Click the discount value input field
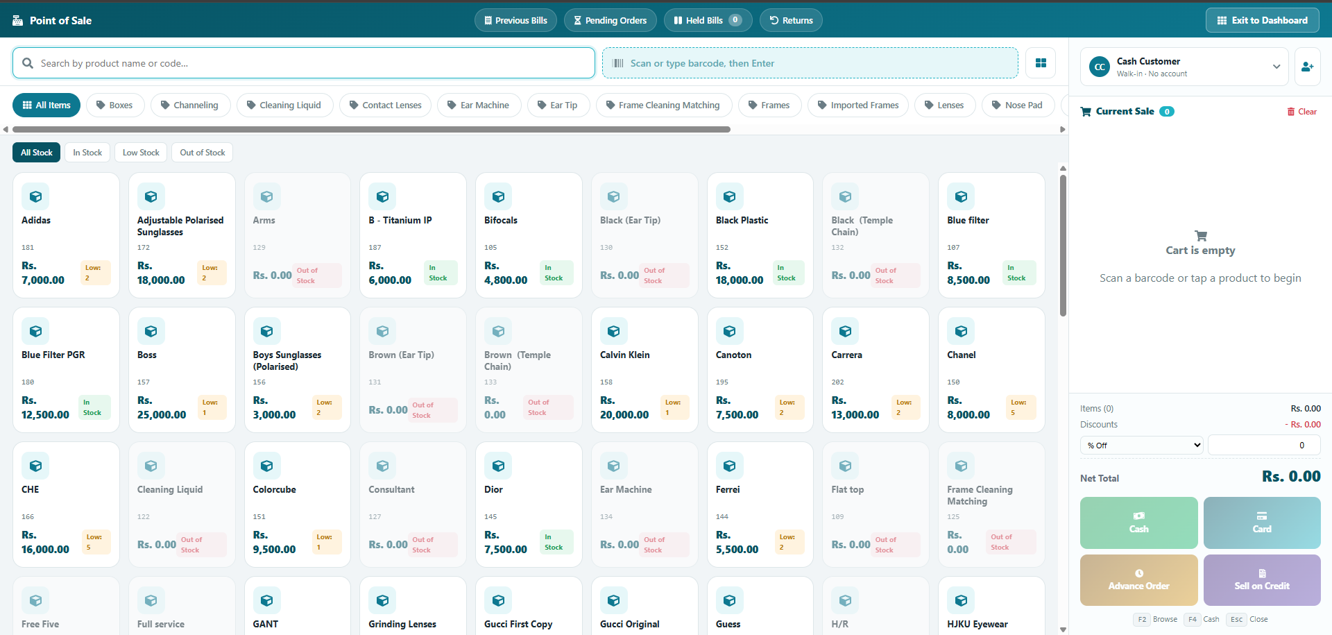This screenshot has width=1332, height=635. tap(1264, 446)
